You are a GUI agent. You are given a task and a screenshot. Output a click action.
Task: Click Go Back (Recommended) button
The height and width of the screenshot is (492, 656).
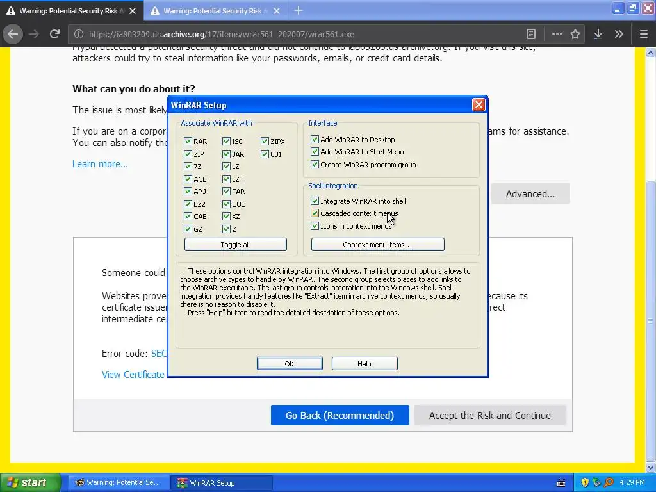point(340,415)
